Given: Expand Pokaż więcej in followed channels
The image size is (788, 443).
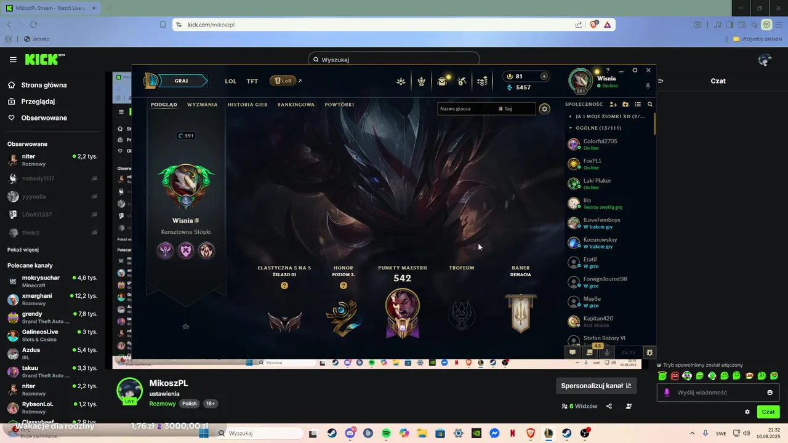Looking at the screenshot, I should tap(23, 250).
